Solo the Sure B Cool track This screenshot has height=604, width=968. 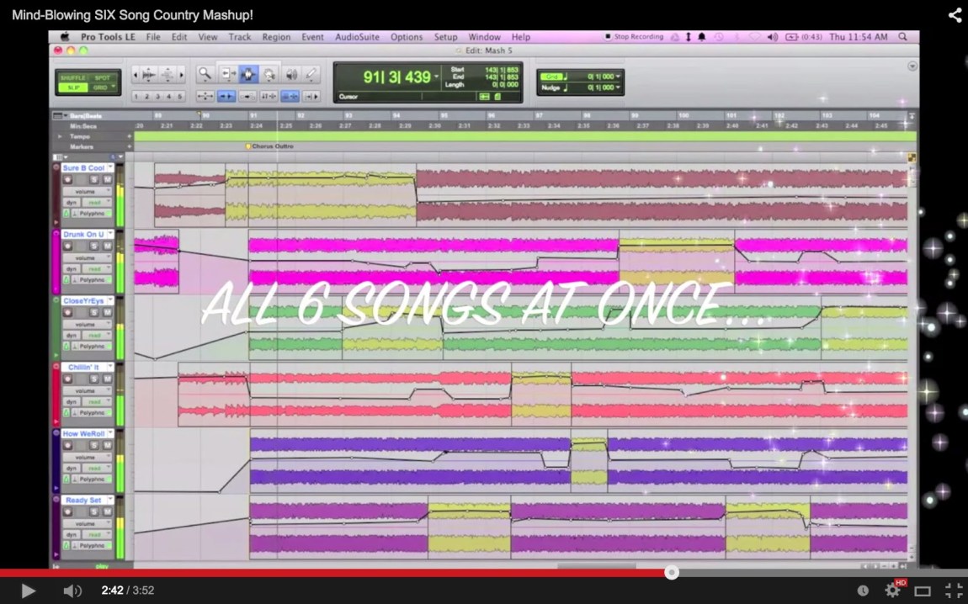(x=94, y=180)
